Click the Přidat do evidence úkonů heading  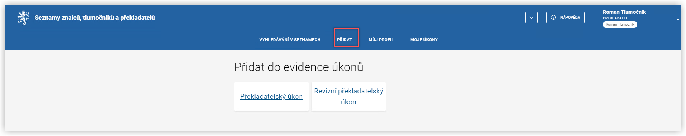pyautogui.click(x=299, y=67)
